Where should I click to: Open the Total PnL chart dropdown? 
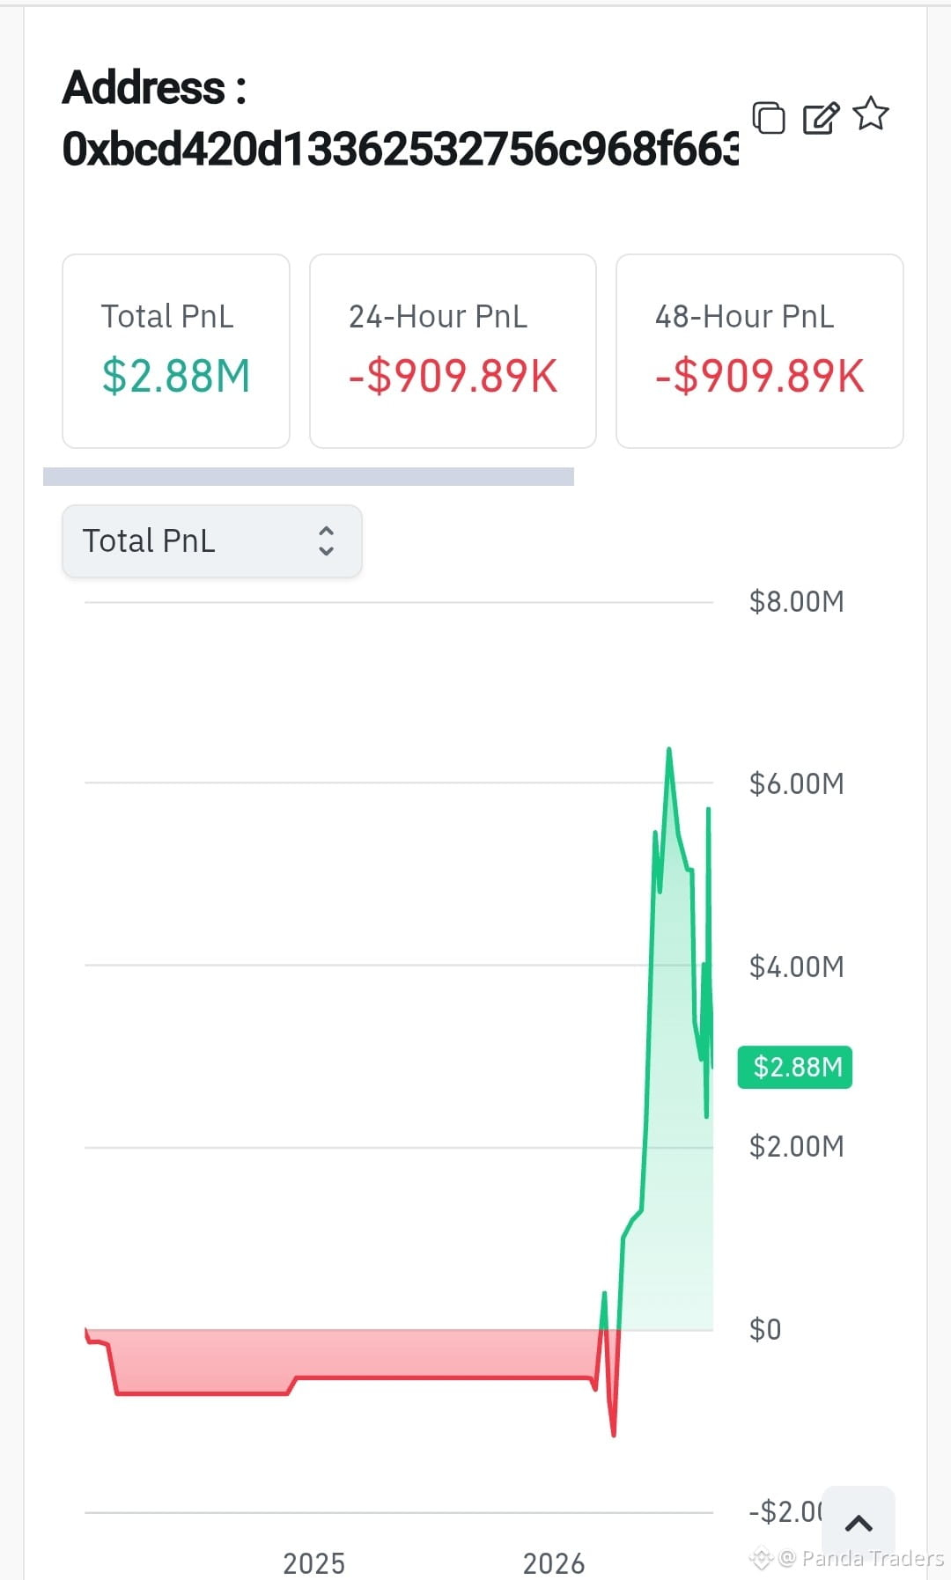point(212,541)
